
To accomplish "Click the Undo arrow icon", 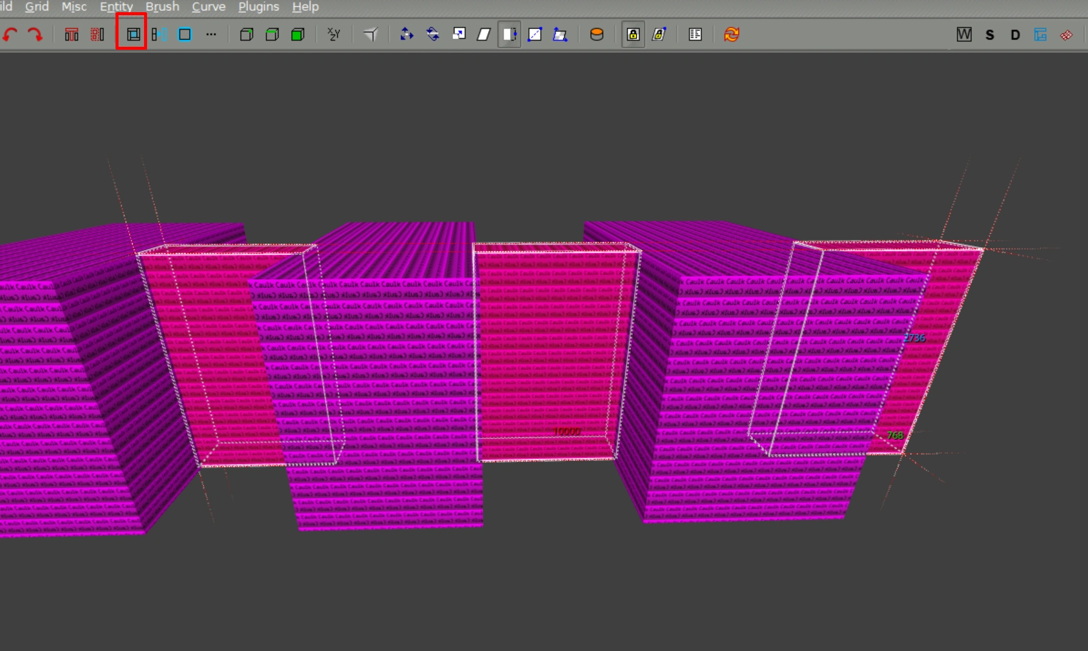I will click(x=10, y=35).
